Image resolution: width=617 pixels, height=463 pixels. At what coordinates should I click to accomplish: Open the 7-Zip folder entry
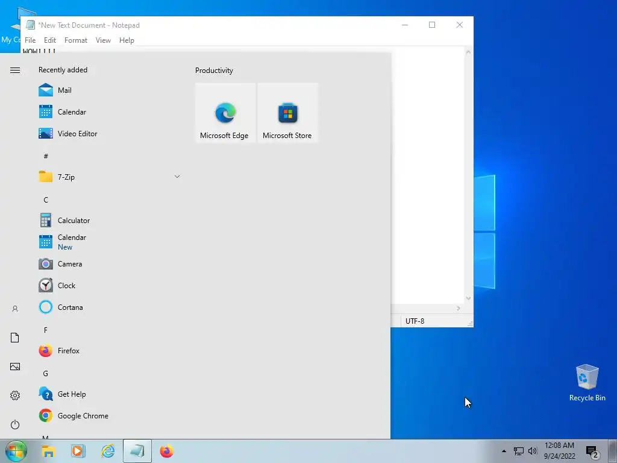click(x=110, y=177)
